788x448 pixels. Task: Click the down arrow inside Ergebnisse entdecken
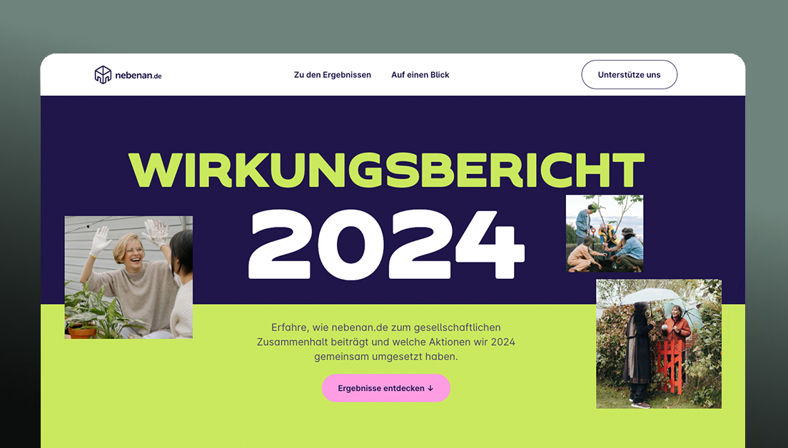point(430,388)
